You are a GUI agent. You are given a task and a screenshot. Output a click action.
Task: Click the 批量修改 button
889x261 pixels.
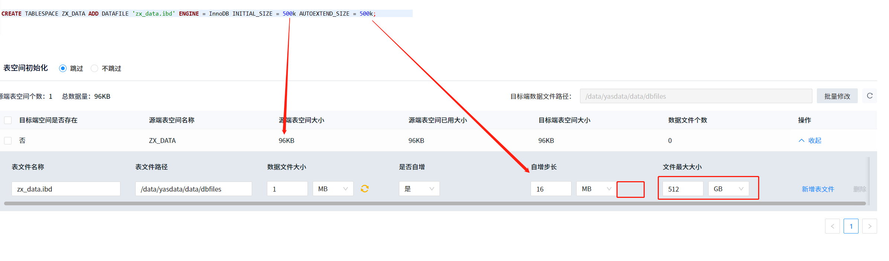point(837,96)
